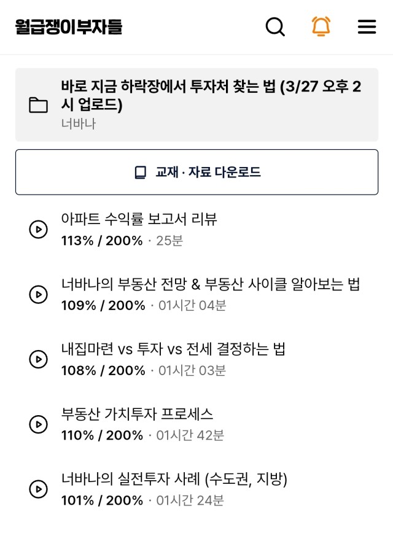
Task: Click the book icon in the 교재 download button
Action: click(141, 173)
